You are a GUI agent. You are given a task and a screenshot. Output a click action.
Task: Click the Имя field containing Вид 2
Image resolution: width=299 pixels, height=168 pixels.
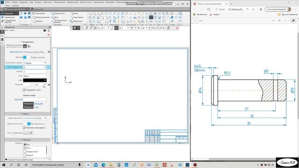[35, 76]
